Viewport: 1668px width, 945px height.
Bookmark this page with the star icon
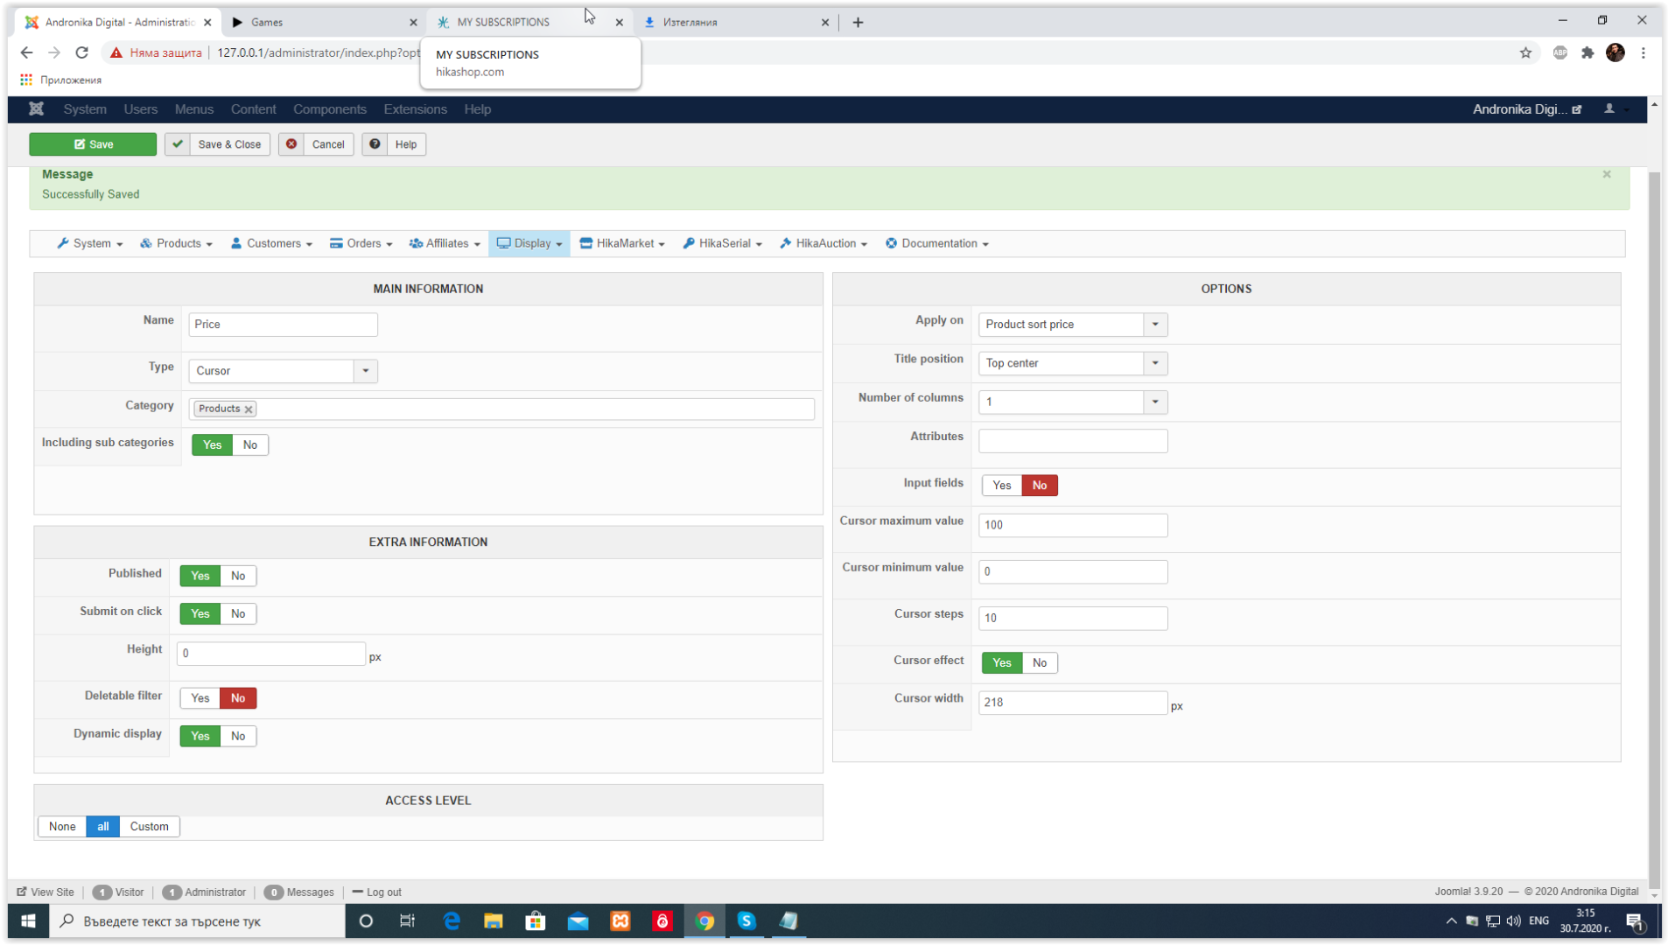click(x=1525, y=52)
